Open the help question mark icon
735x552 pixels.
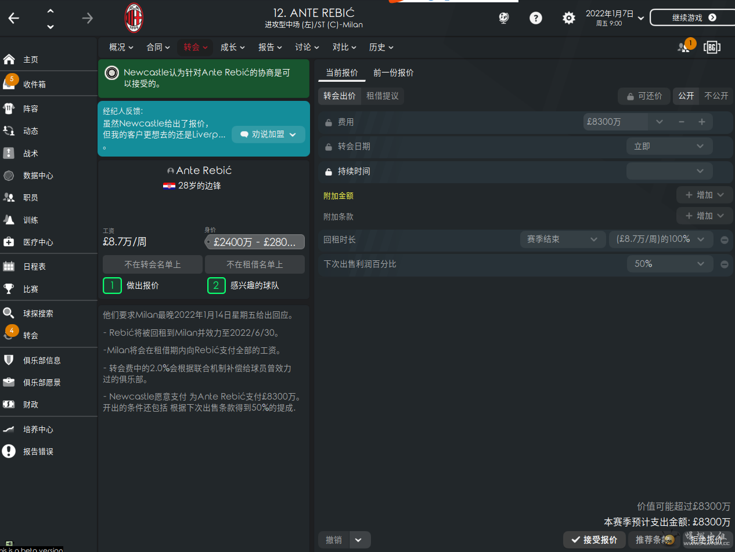click(x=535, y=18)
